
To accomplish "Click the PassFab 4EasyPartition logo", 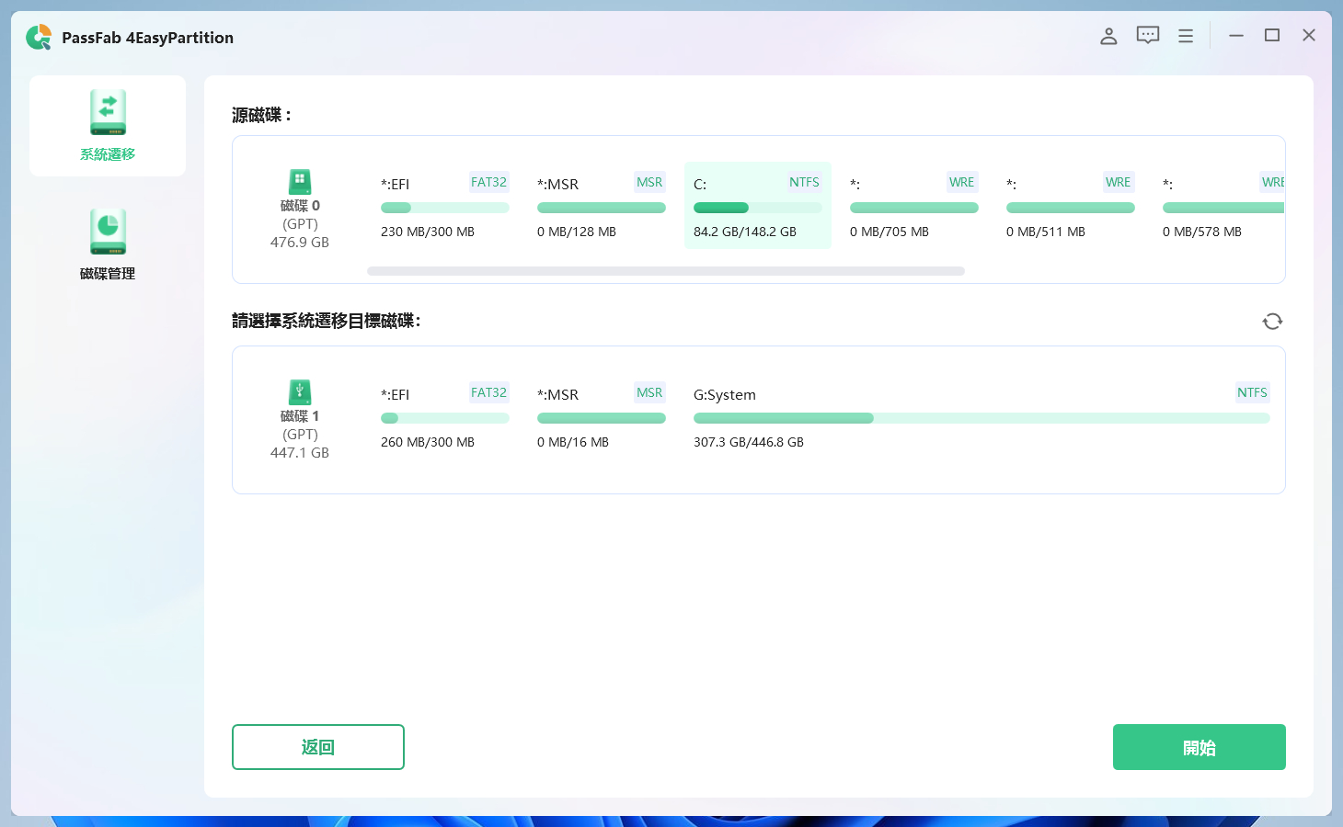I will point(39,38).
